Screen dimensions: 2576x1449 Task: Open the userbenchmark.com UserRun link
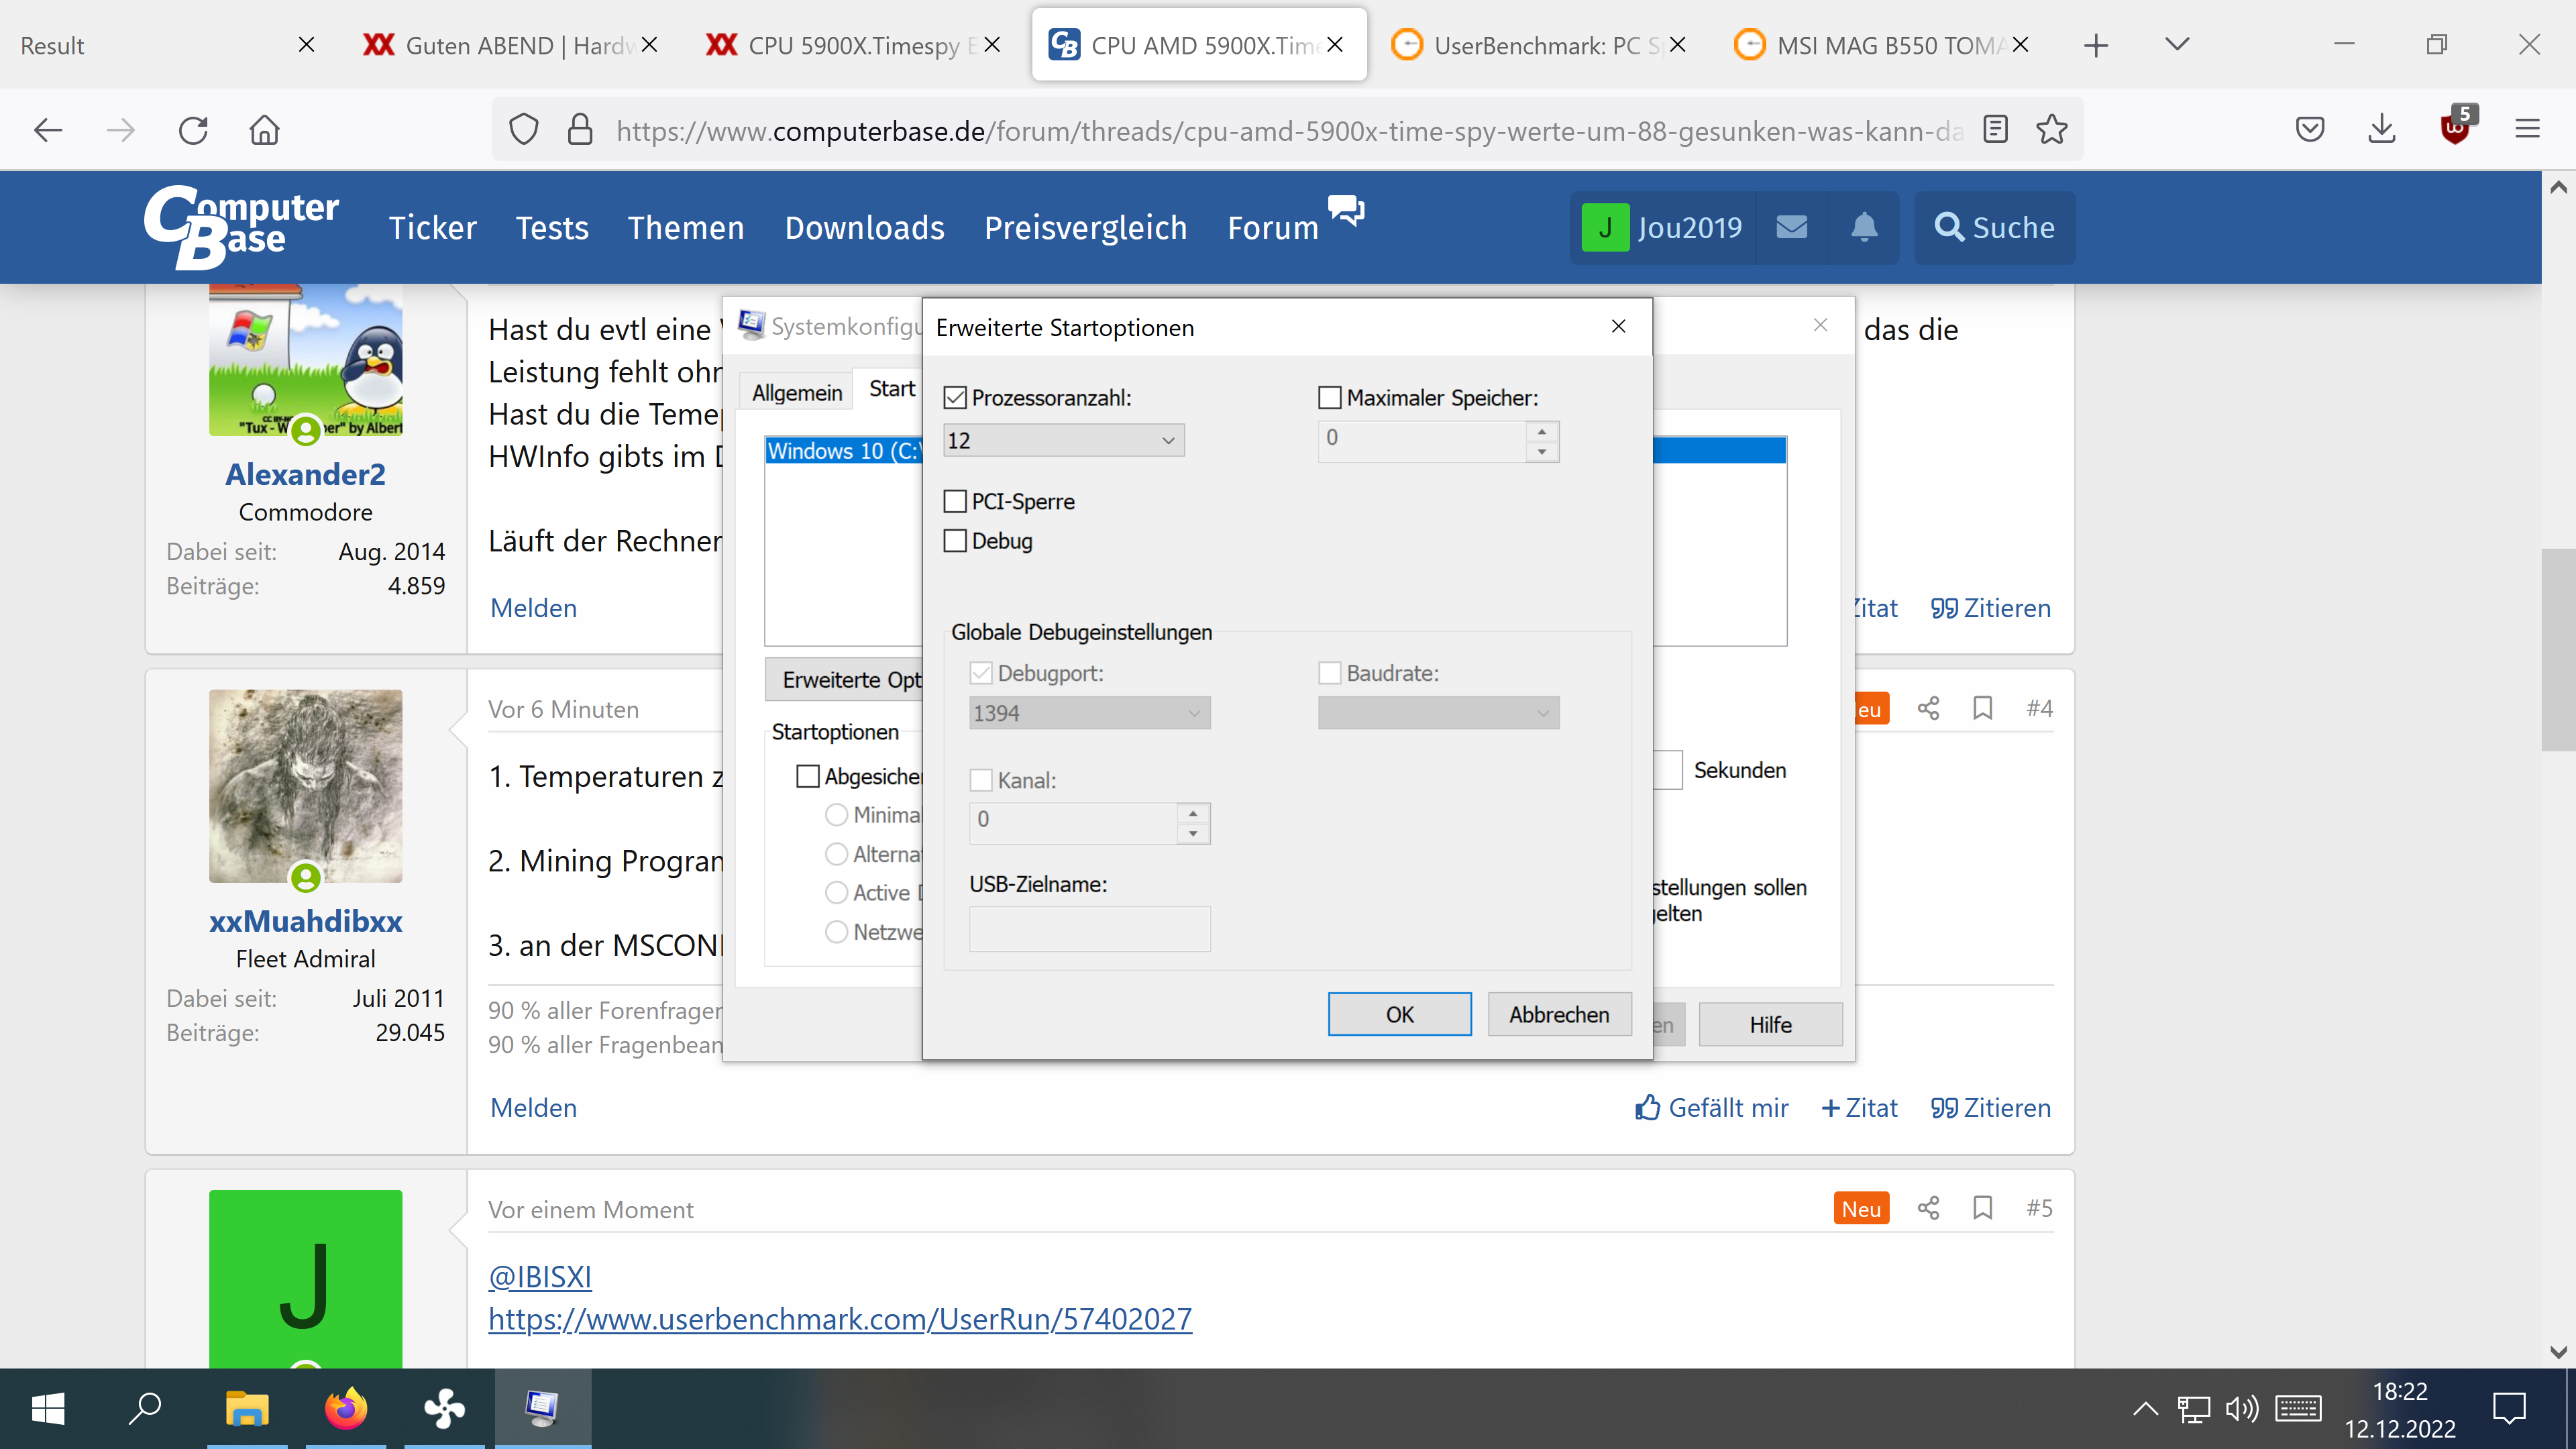(x=839, y=1319)
